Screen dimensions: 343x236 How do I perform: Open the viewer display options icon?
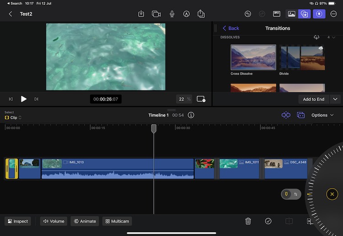point(201,99)
